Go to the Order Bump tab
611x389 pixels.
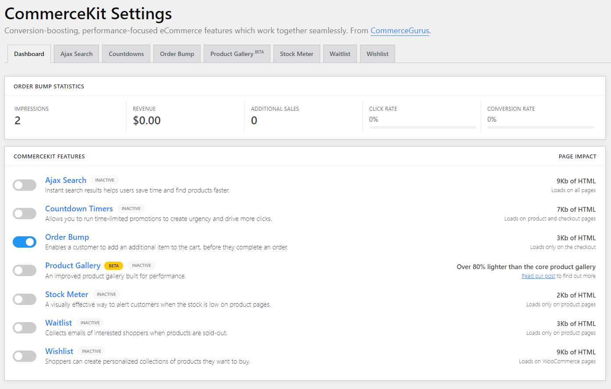(x=177, y=54)
